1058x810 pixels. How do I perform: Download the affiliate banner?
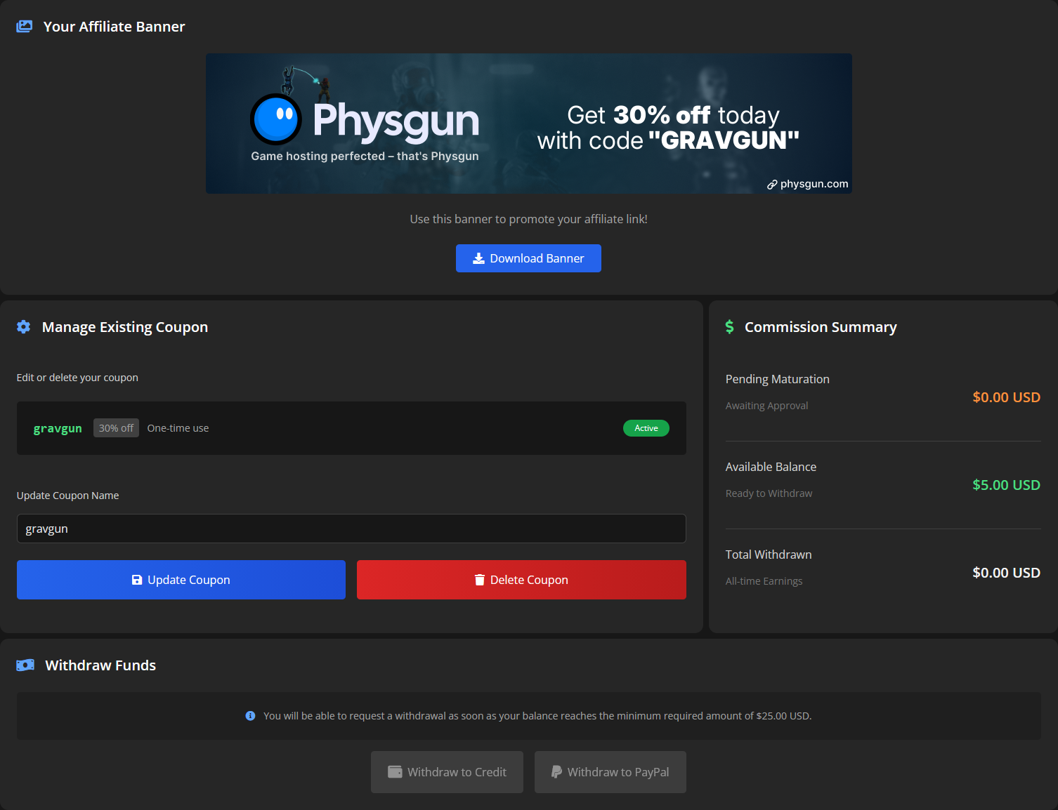(x=528, y=258)
